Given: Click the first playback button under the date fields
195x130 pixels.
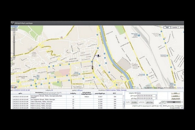Looking at the screenshot, I should [x=128, y=102].
